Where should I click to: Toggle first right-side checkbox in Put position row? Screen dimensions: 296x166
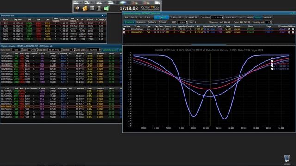click(x=289, y=29)
